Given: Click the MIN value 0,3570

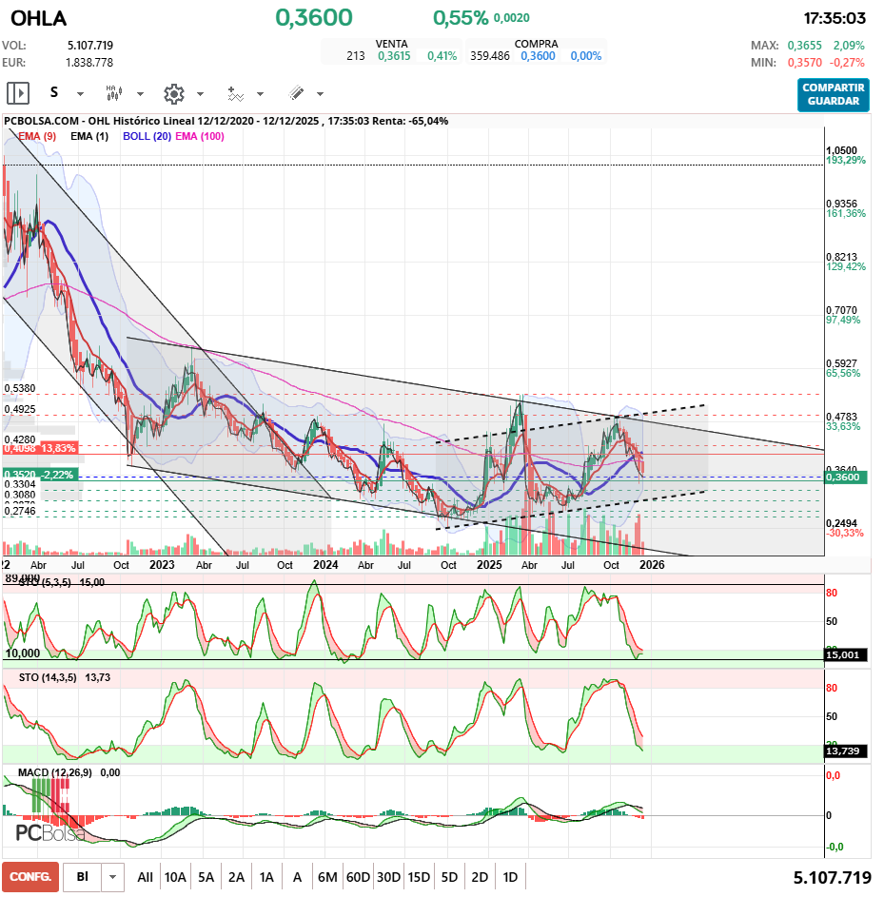Looking at the screenshot, I should (804, 63).
